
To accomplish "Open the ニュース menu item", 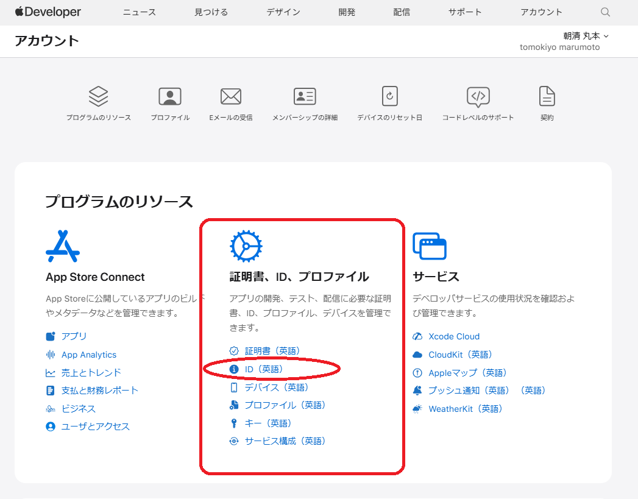I will 140,12.
